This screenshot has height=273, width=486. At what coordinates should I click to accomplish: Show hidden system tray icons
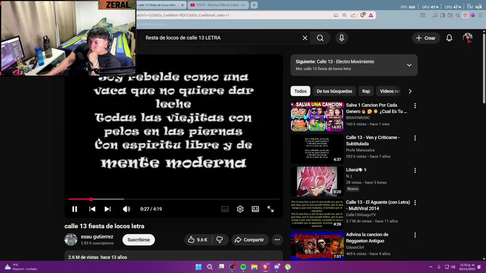click(431, 267)
